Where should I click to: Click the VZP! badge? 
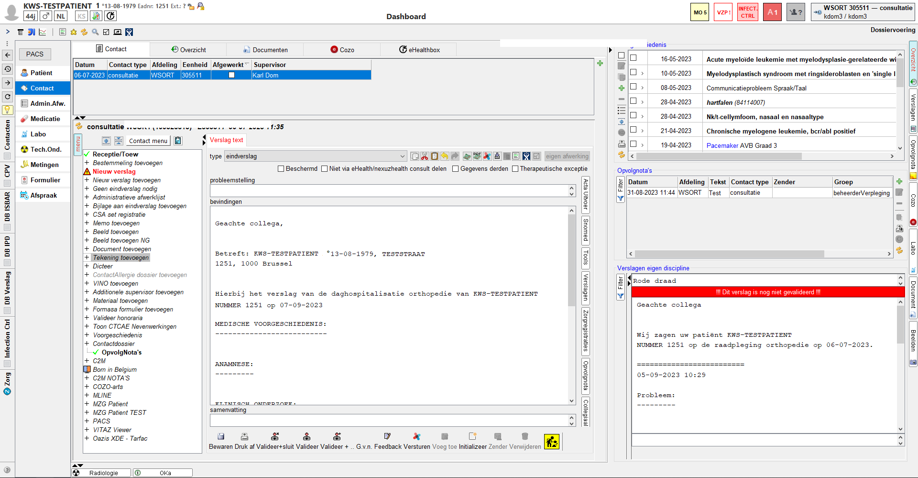pyautogui.click(x=723, y=12)
